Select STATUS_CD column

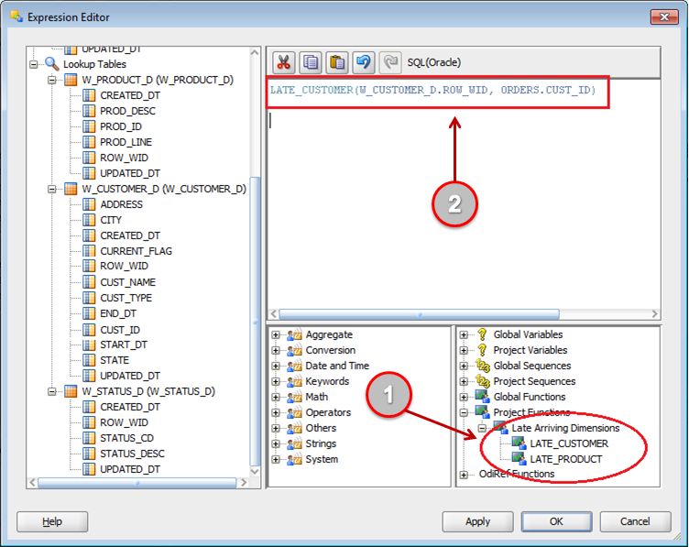127,439
